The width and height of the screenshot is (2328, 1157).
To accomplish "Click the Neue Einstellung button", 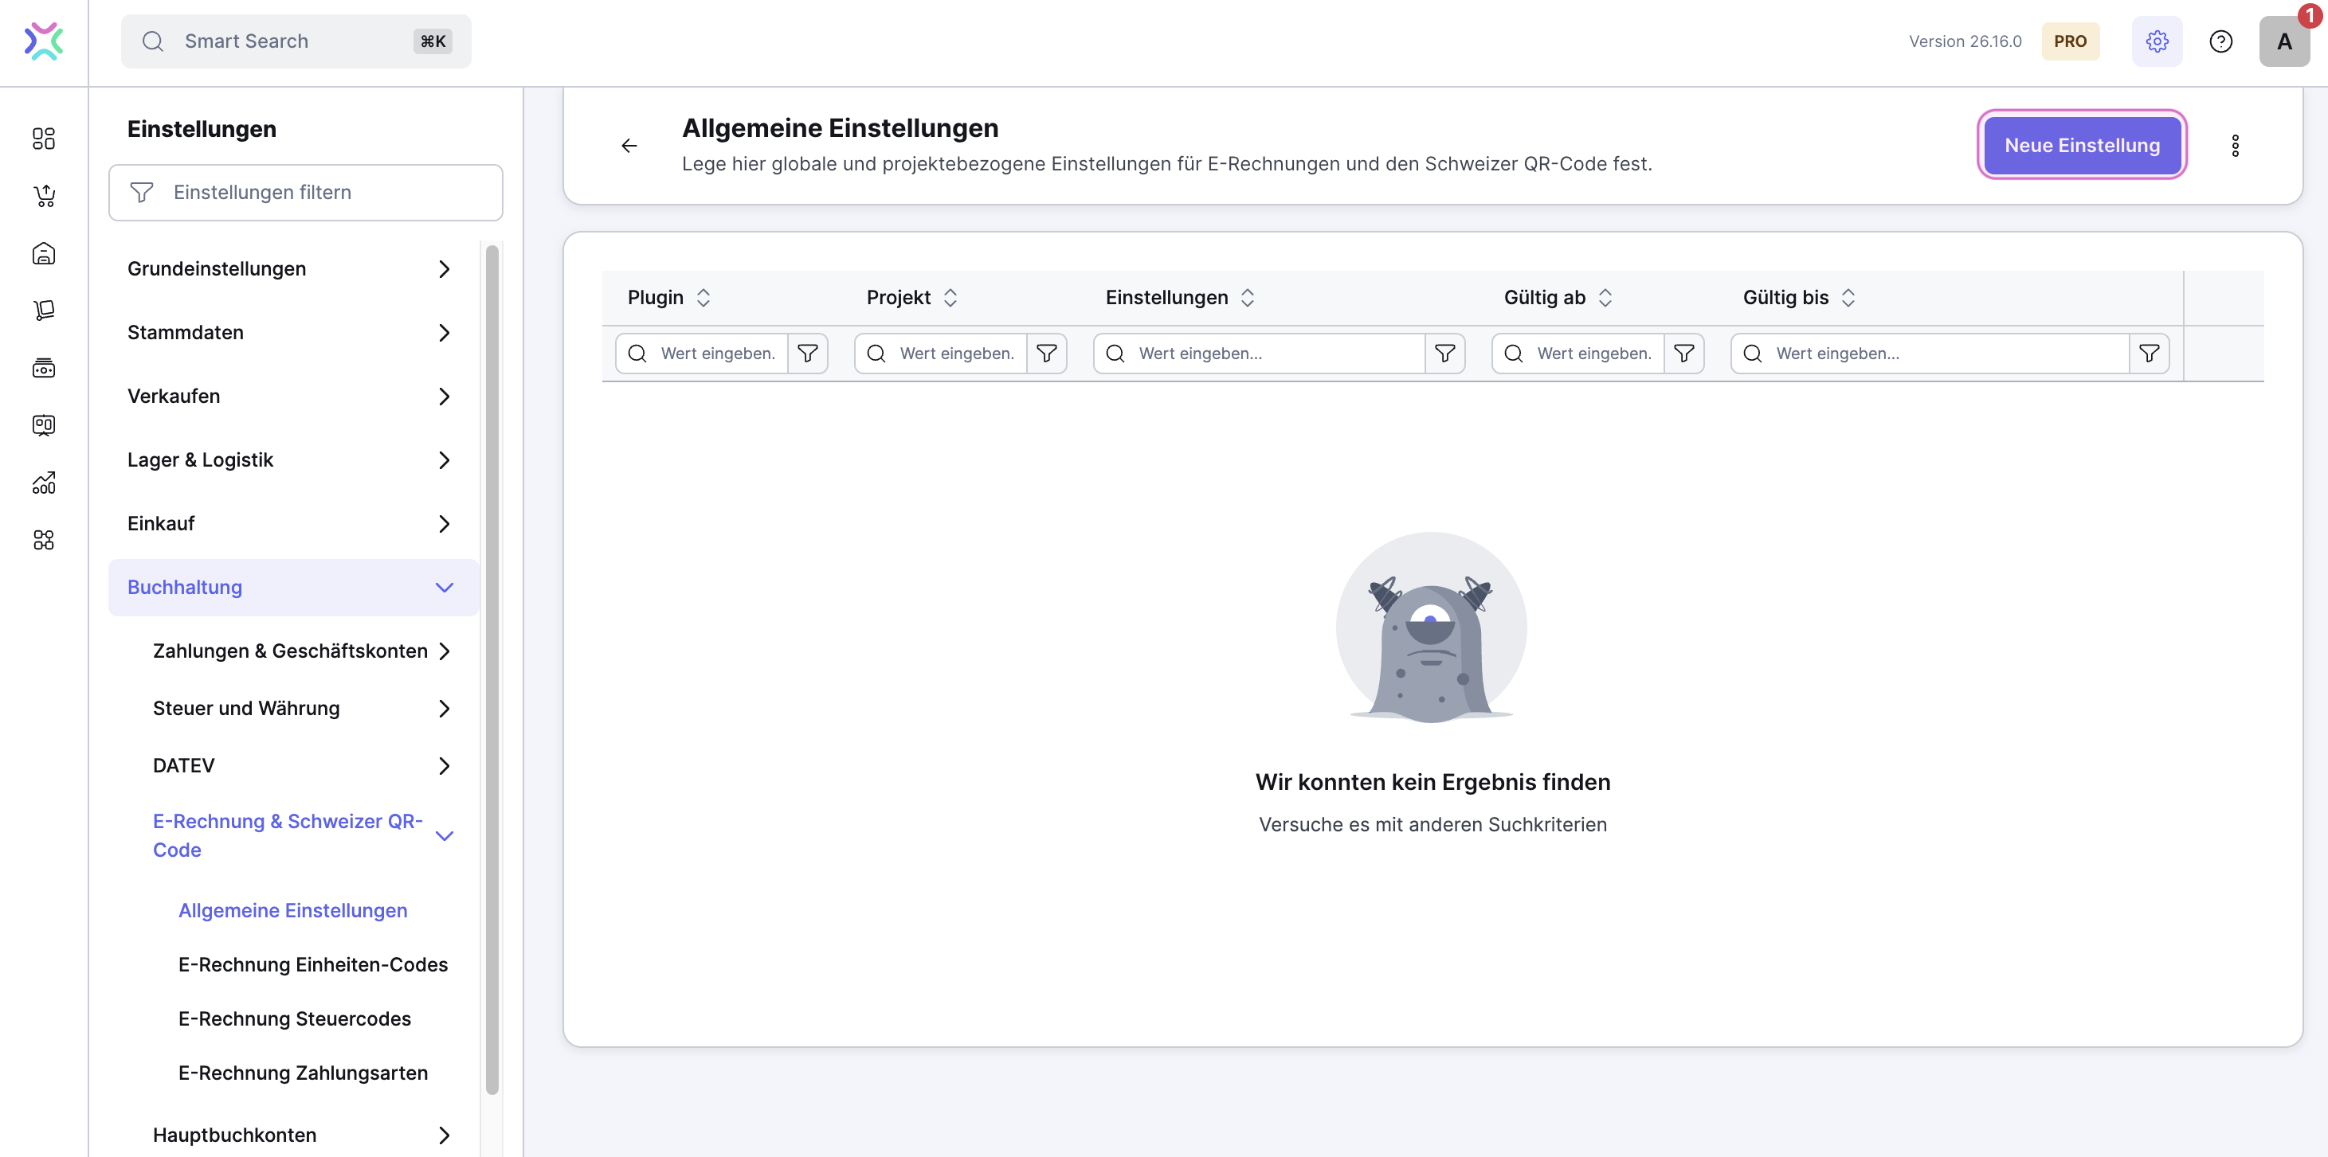I will pos(2082,146).
